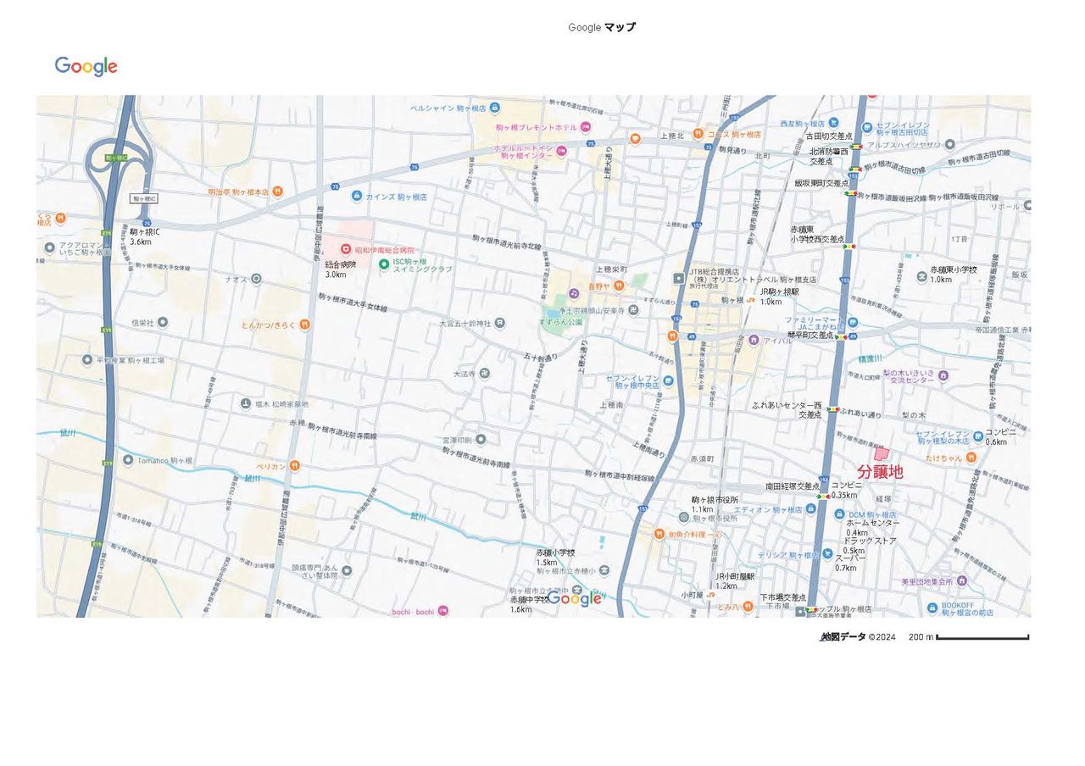Screen dimensions: 1085x766
Task: Click the たけちゃん restaurant pin
Action: [x=971, y=458]
